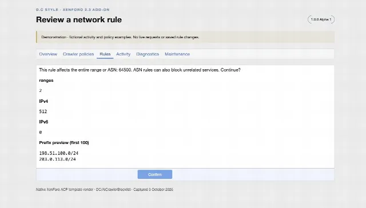Click the ranges value 2
Screen dimensions: 366x208
click(41, 91)
